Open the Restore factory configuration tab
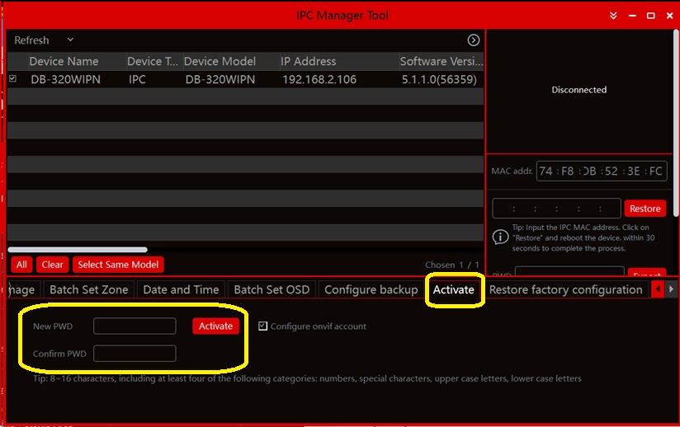The height and width of the screenshot is (427, 680). [565, 289]
